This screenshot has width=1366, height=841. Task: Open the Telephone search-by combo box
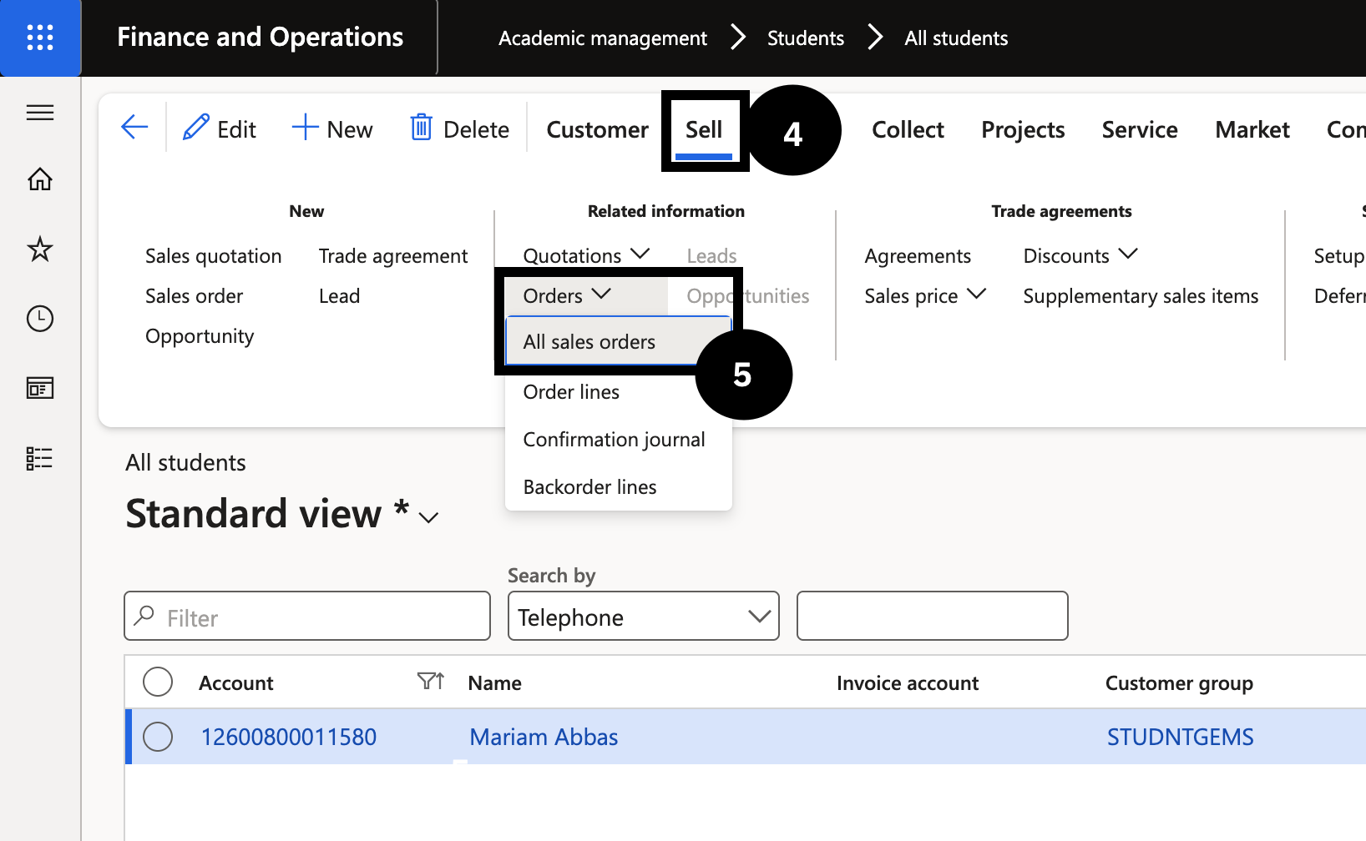(644, 617)
